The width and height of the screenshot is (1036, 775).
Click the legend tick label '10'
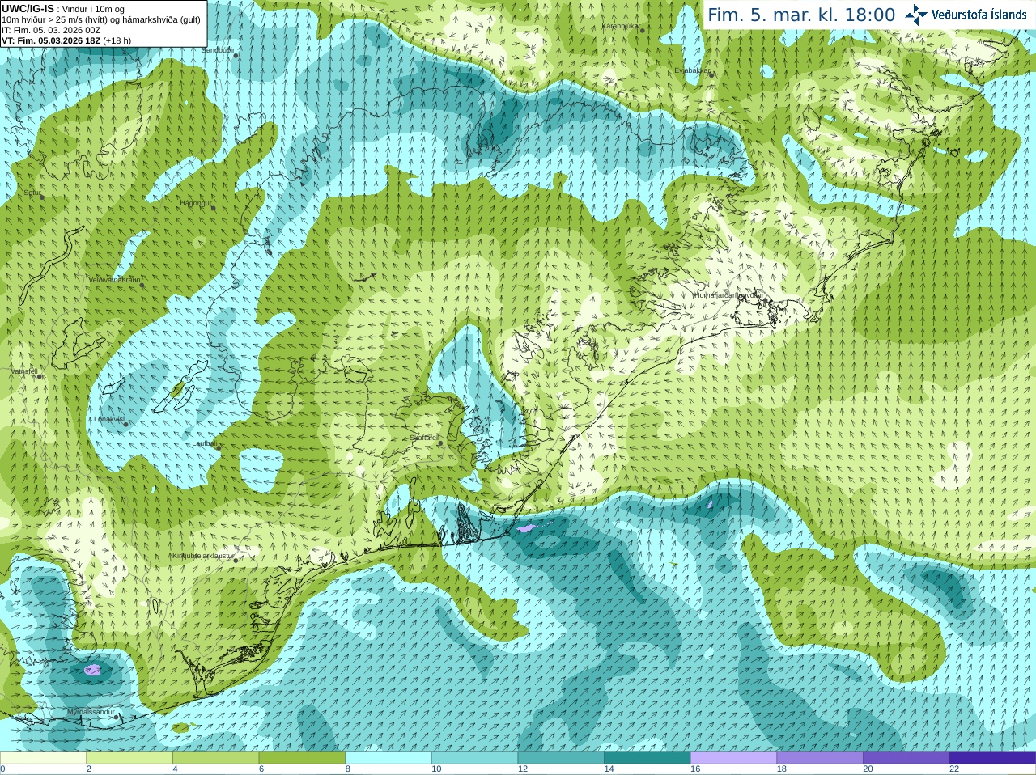pyautogui.click(x=436, y=769)
